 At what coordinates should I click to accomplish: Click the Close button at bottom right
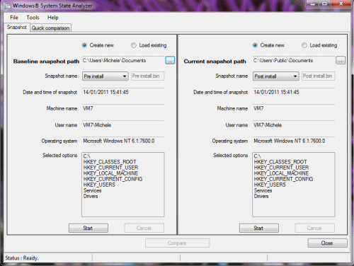tap(327, 243)
